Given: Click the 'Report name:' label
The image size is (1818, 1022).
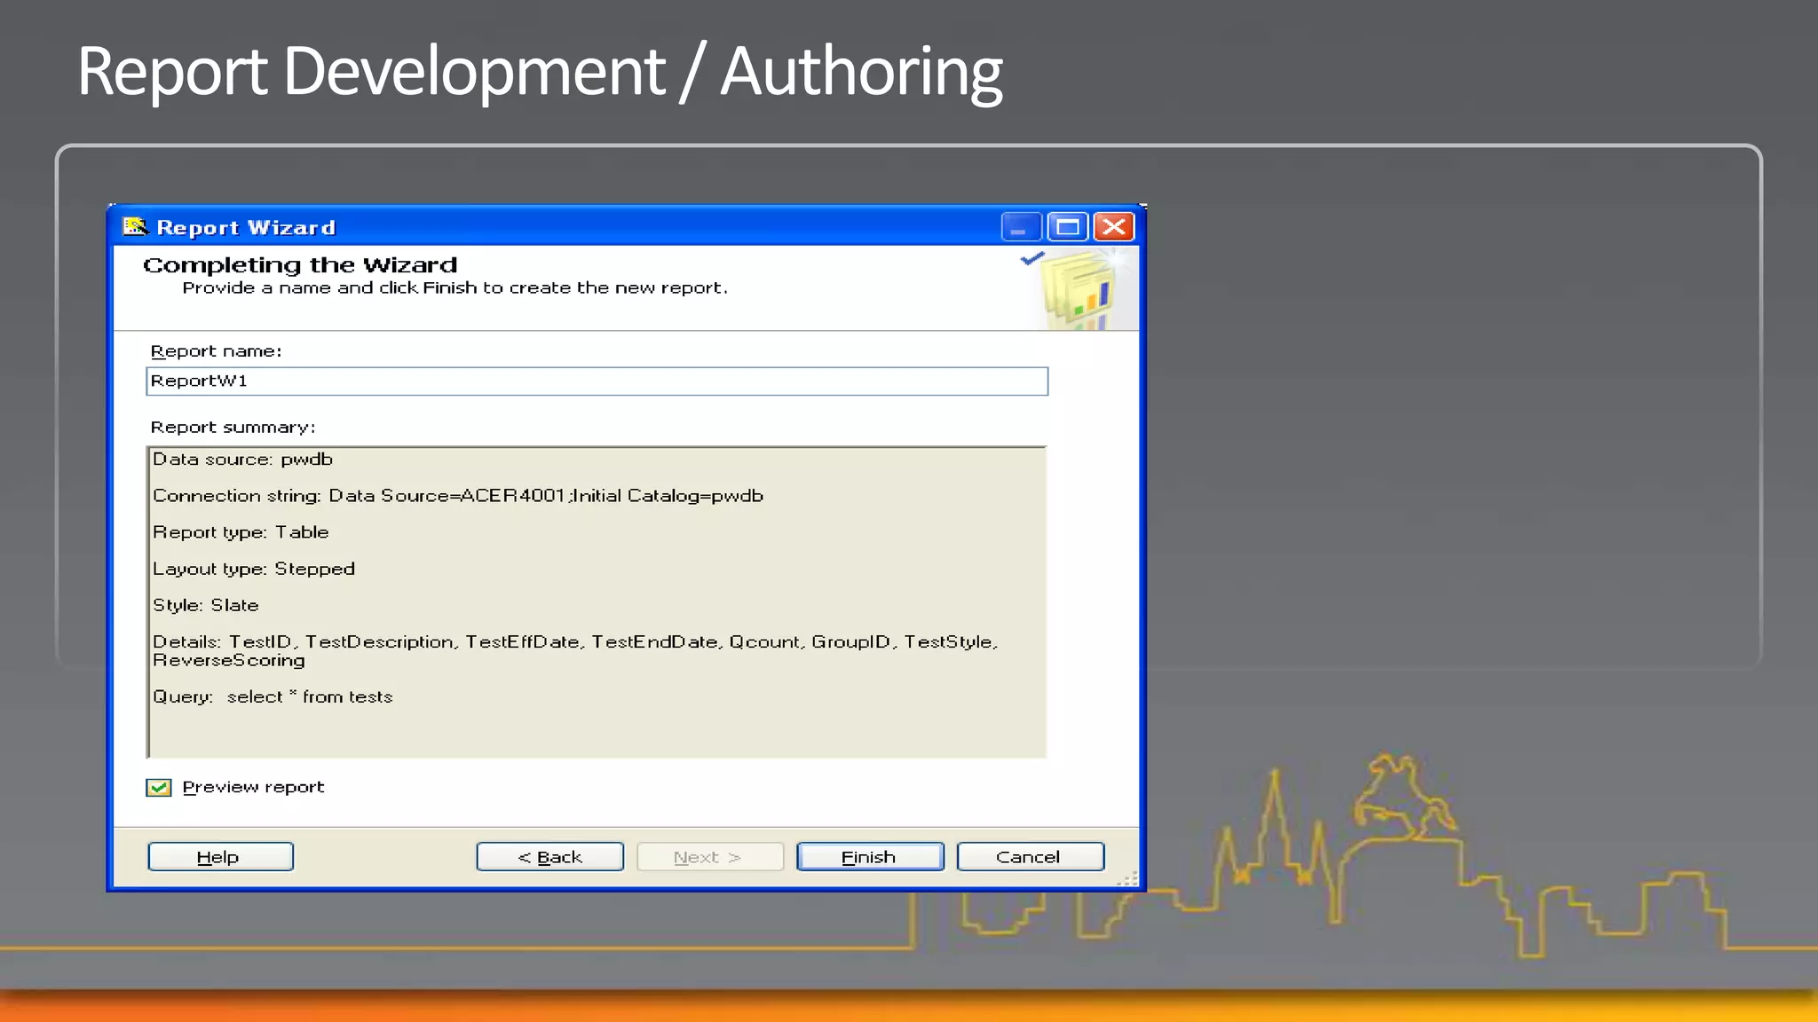Looking at the screenshot, I should 217,351.
